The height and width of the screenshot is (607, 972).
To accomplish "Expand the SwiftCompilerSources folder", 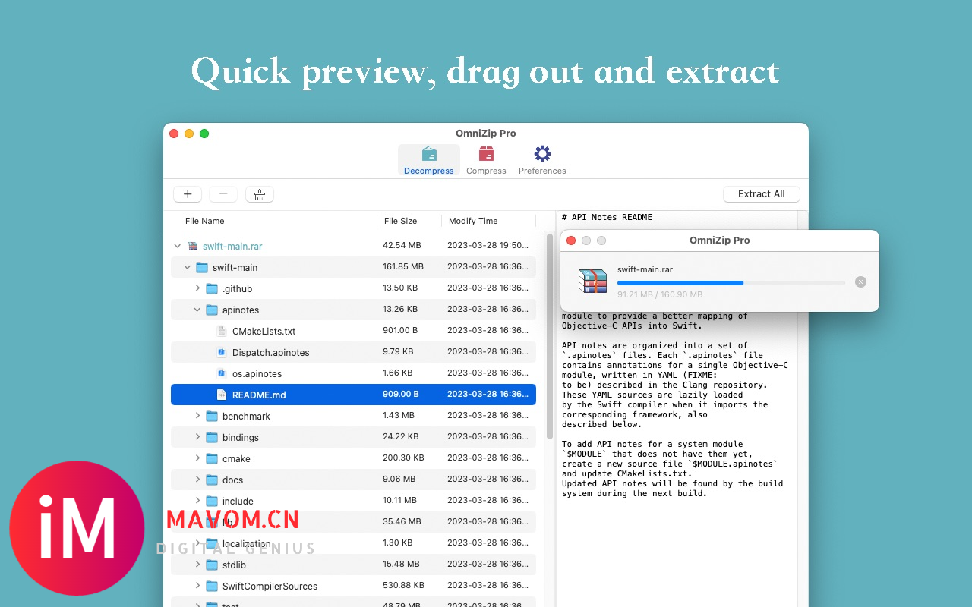I will (197, 586).
